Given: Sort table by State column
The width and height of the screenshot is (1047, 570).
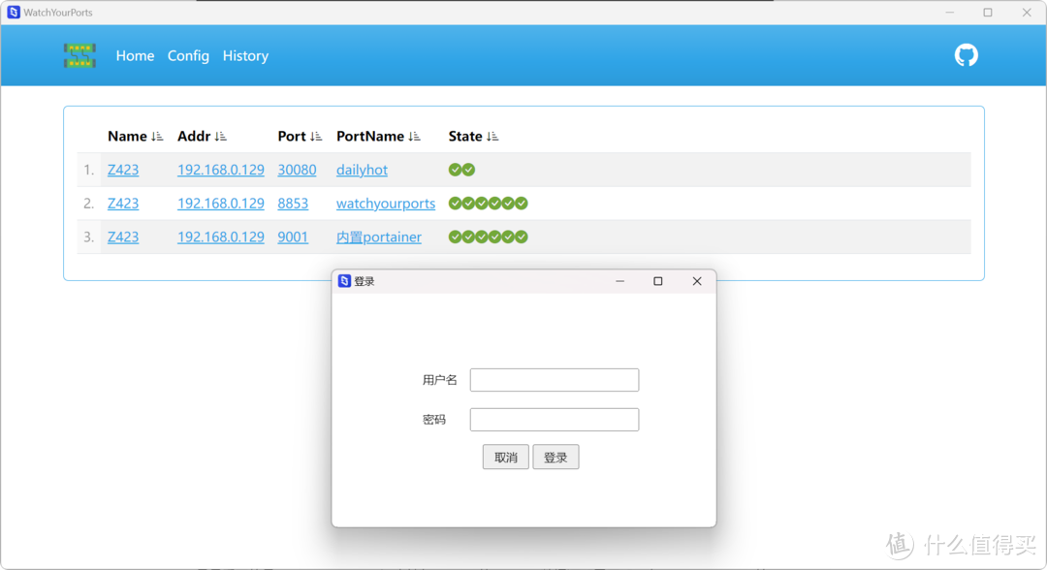Looking at the screenshot, I should (x=492, y=137).
